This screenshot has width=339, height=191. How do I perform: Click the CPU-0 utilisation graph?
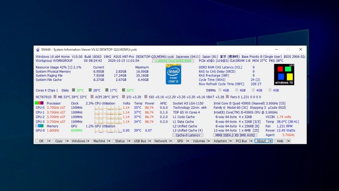click(x=108, y=108)
